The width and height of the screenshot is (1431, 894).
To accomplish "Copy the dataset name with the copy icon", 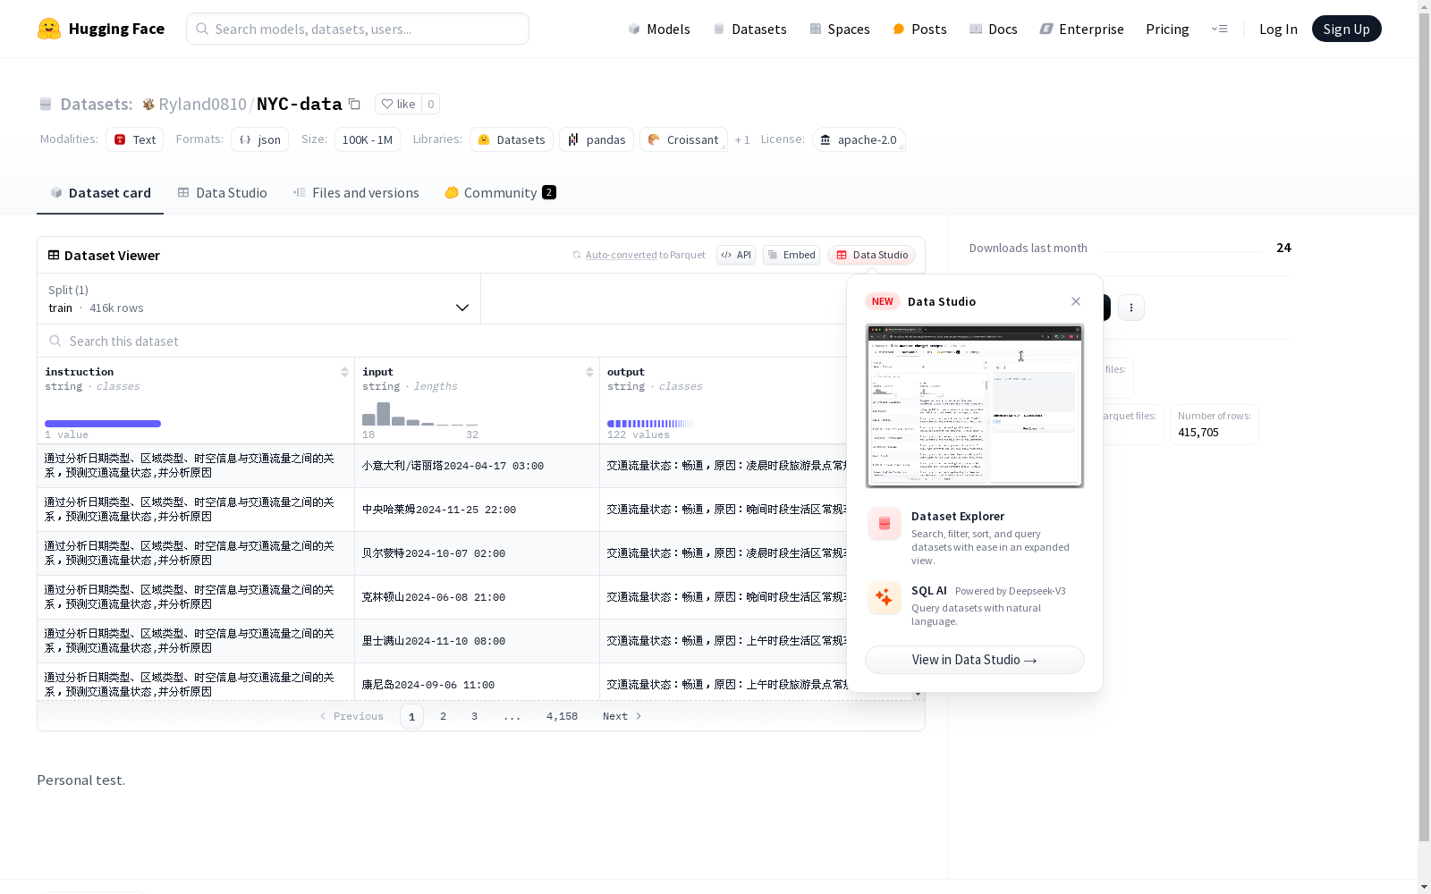I will (354, 104).
